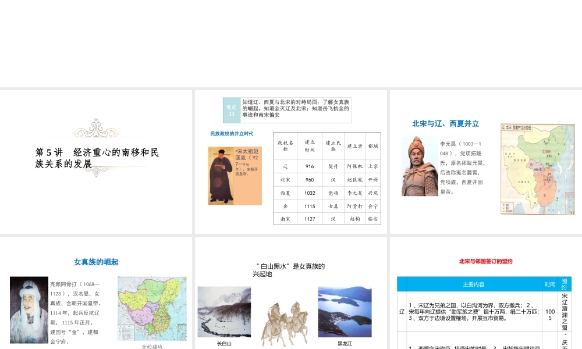Click the 汉 cell in the 北宋 row
The width and height of the screenshot is (582, 349).
point(333,180)
